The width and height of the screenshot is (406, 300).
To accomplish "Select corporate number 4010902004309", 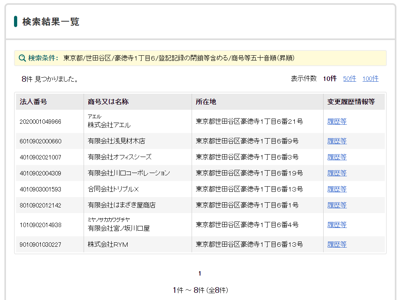I will (40, 173).
